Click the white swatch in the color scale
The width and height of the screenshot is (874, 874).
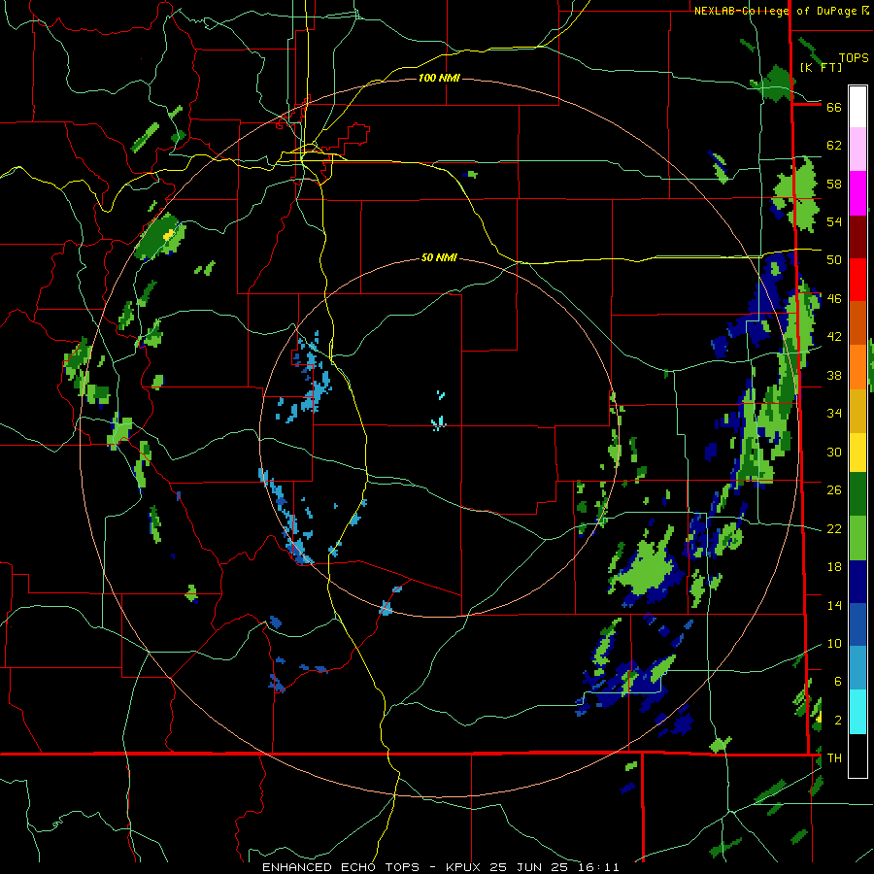coord(857,107)
